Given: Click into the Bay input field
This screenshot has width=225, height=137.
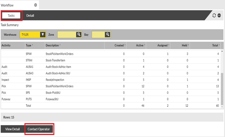Looking at the screenshot, I should pyautogui.click(x=98, y=34).
